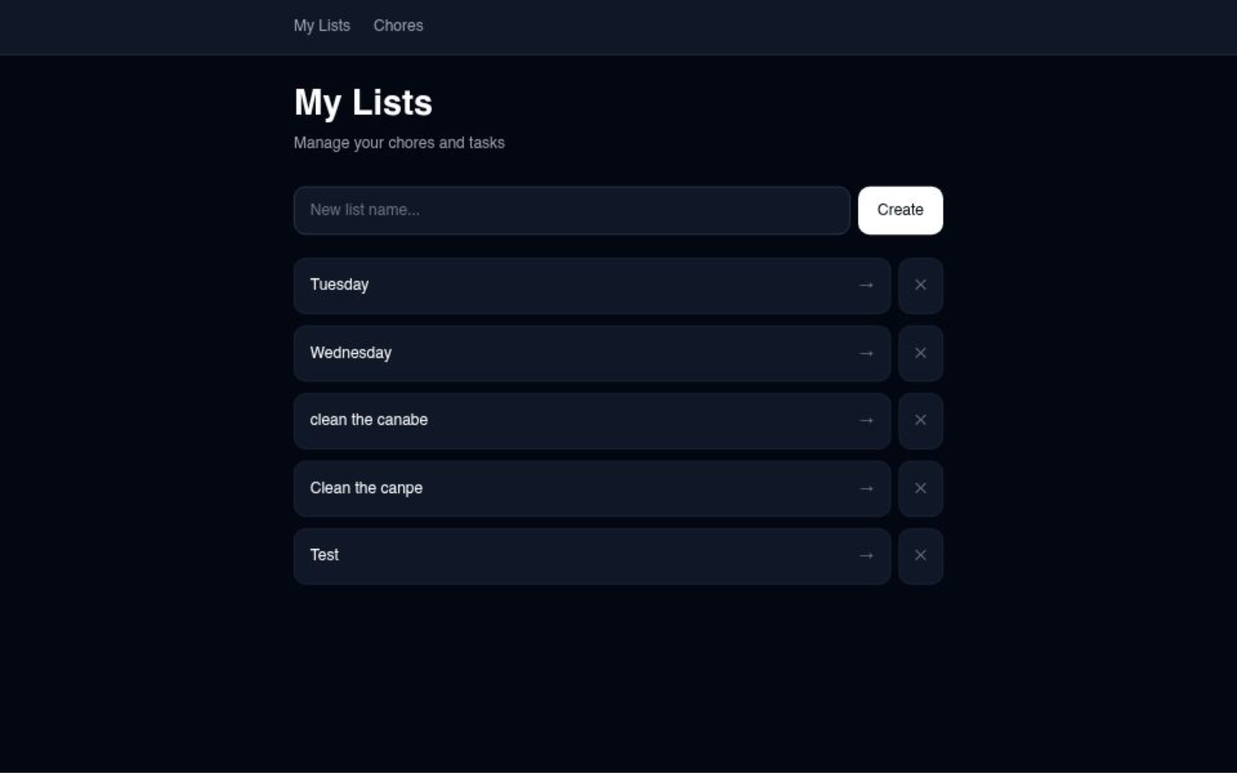The image size is (1237, 773).
Task: Delete the Test list with the X
Action: tap(920, 556)
